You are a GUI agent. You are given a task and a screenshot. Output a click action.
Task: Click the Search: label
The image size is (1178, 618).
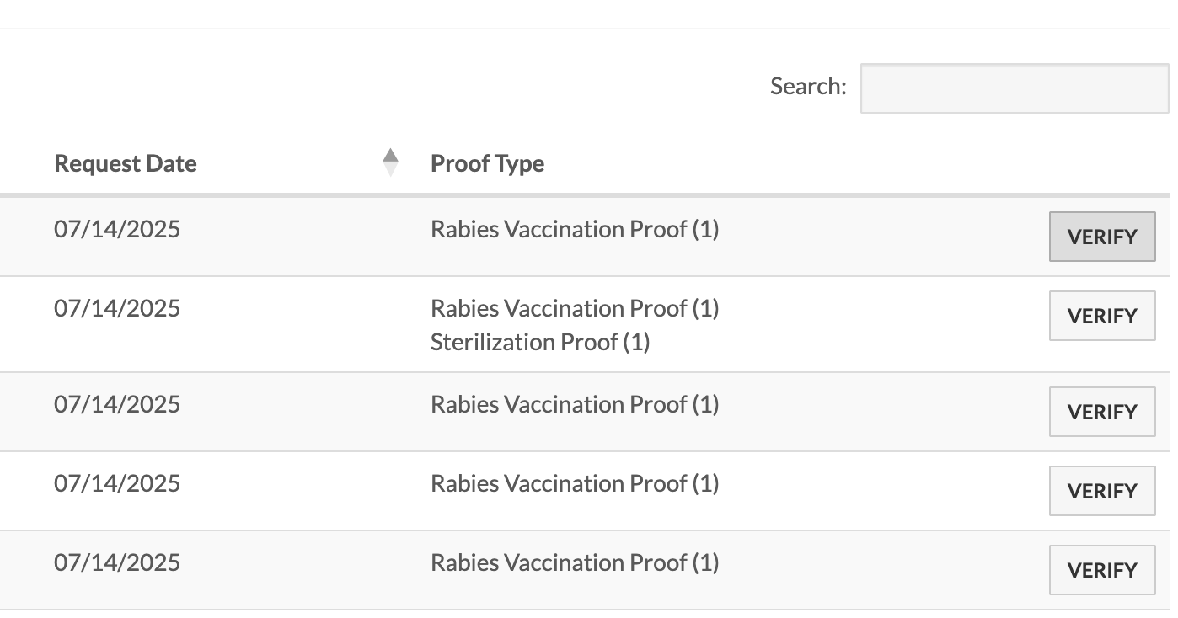808,86
